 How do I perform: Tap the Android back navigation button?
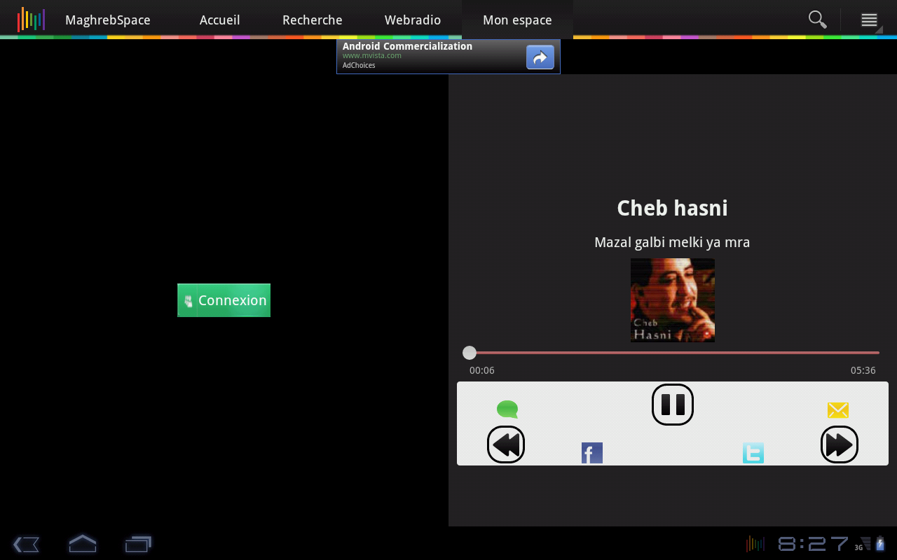[26, 544]
